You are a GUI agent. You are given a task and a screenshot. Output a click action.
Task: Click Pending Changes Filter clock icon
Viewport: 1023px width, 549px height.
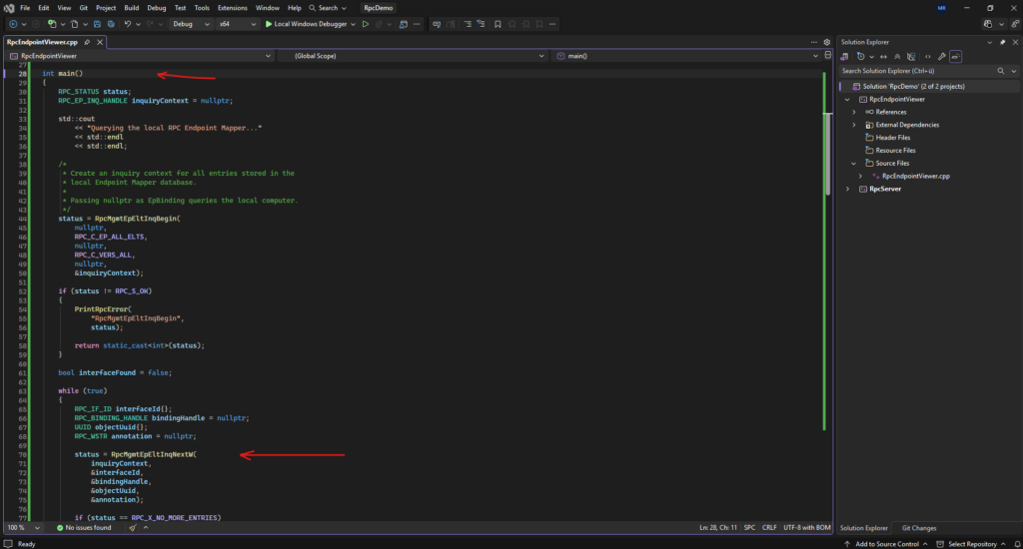click(x=861, y=57)
